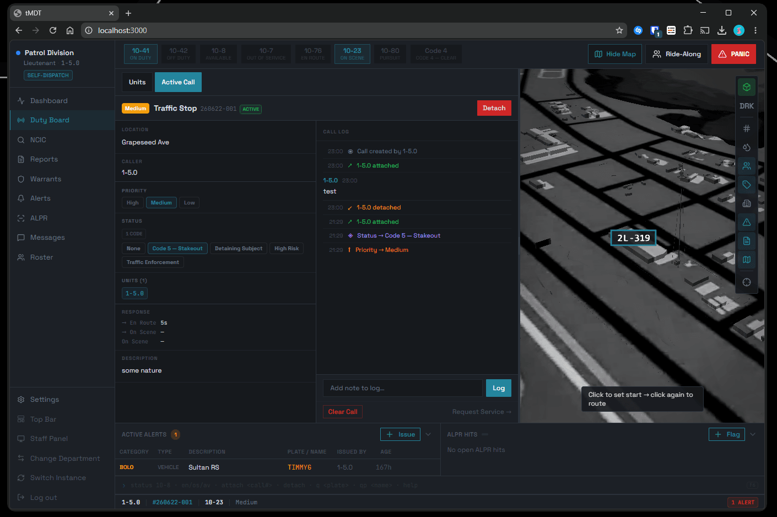Open Roster in the sidebar
This screenshot has height=517, width=777.
tap(62, 257)
